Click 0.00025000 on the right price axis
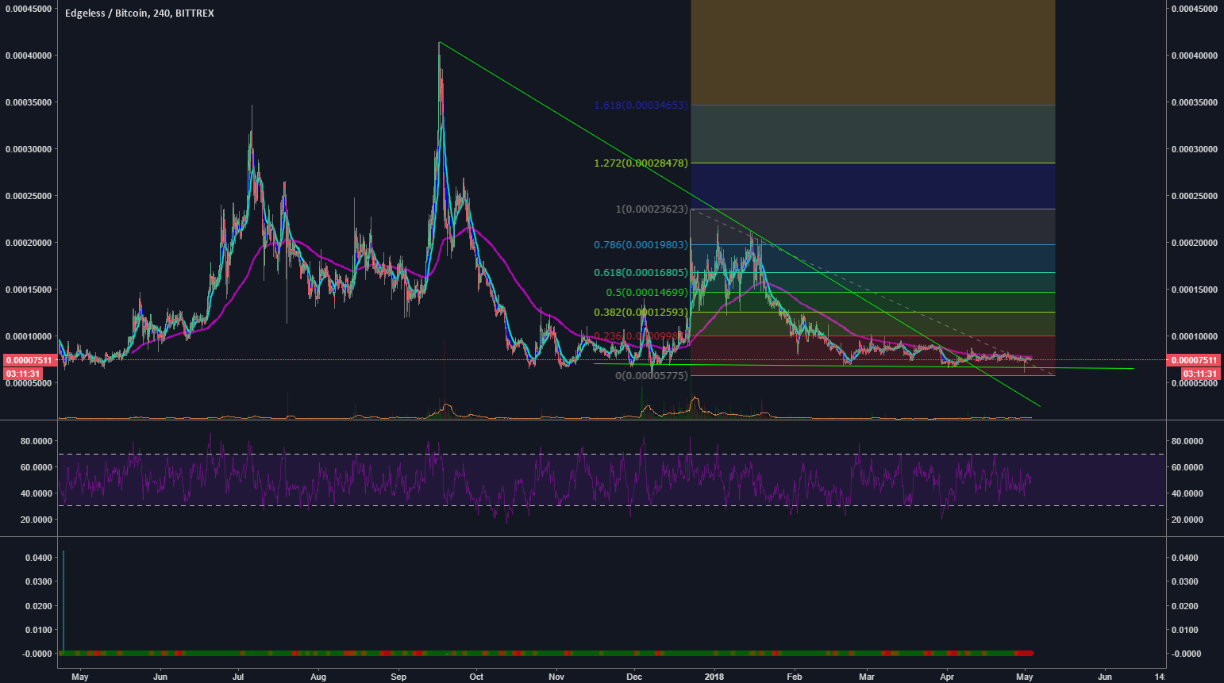 (x=1194, y=196)
